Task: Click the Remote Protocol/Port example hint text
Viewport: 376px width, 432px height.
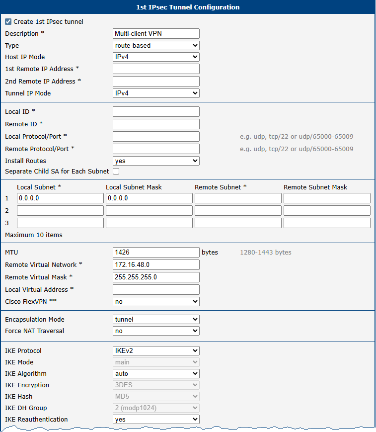Action: (x=297, y=149)
